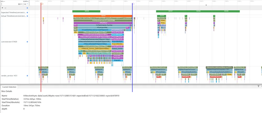Collapse the G1 group row
The height and width of the screenshot is (113, 262).
coord(2,8)
